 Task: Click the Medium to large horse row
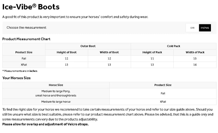point(56,102)
